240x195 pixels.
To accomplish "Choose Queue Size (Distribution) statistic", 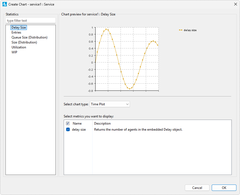I will 29,37.
